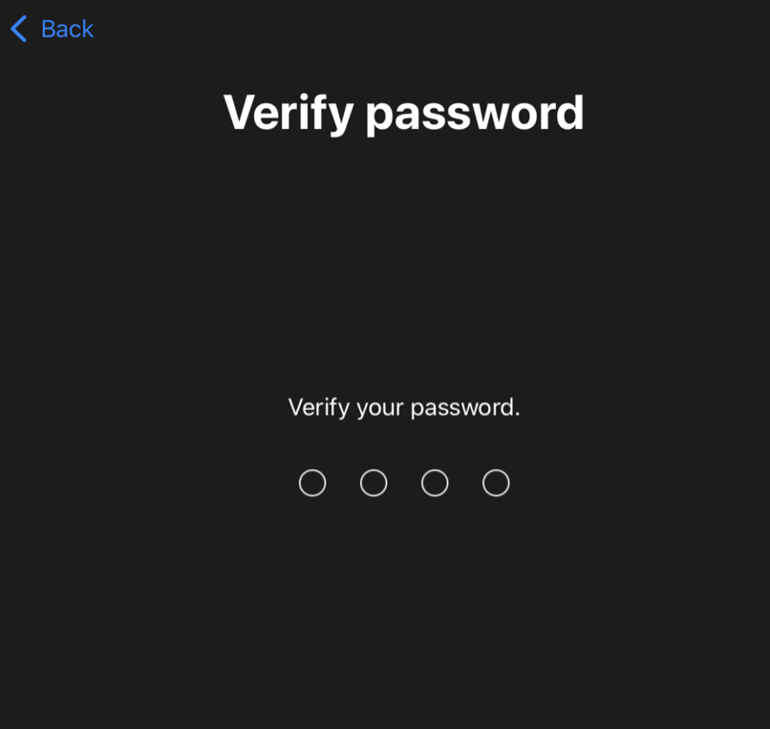The width and height of the screenshot is (770, 729).
Task: Select the fourth passcode digit circle
Action: pos(496,482)
